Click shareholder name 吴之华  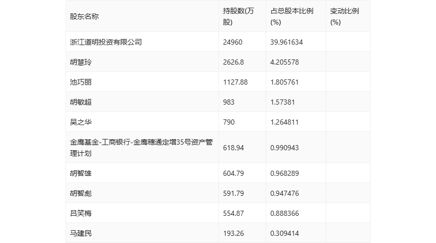point(81,122)
